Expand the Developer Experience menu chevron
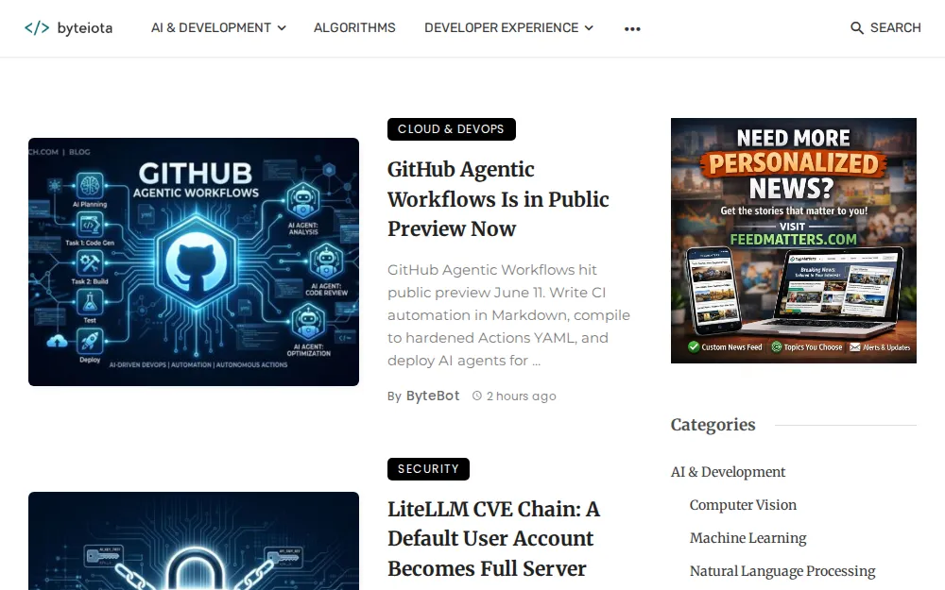 [x=589, y=28]
